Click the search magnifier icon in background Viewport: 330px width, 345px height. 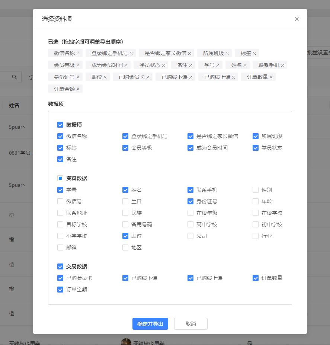[15, 77]
